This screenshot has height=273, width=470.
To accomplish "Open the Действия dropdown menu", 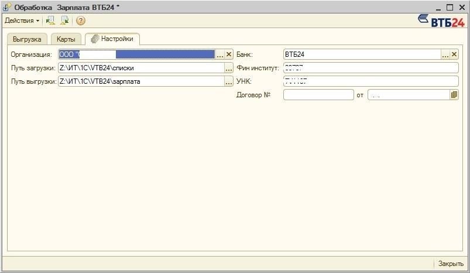I will pyautogui.click(x=22, y=21).
